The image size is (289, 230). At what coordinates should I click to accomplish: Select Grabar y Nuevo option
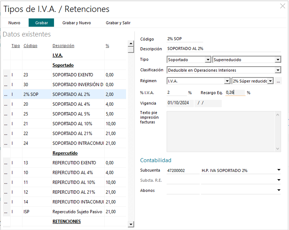tap(77, 23)
